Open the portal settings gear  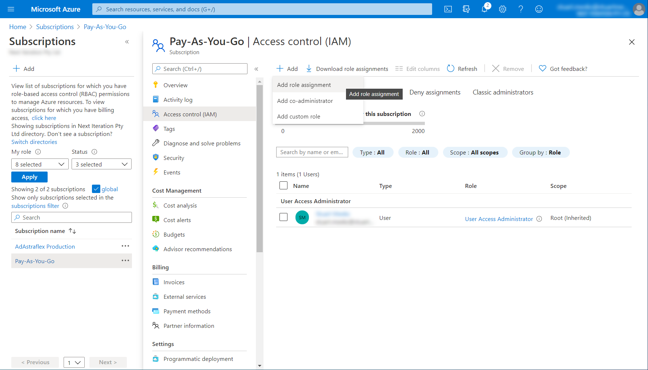(x=503, y=9)
